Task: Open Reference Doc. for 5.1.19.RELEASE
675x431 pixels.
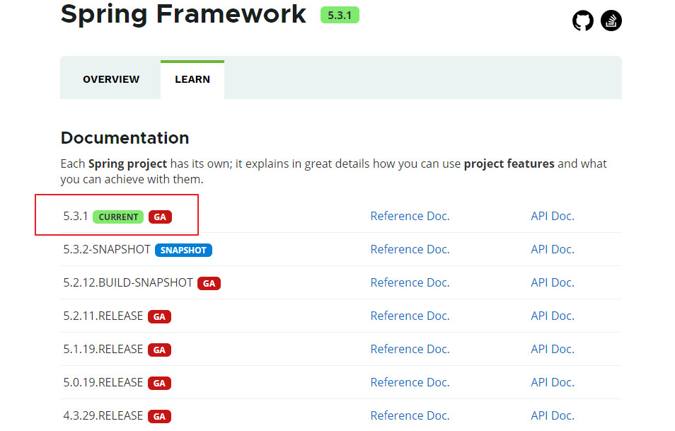Action: (410, 349)
